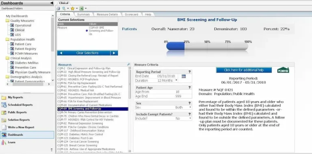The height and width of the screenshot is (154, 312).
Task: Click the My Reports folder icon
Action: point(4,98)
